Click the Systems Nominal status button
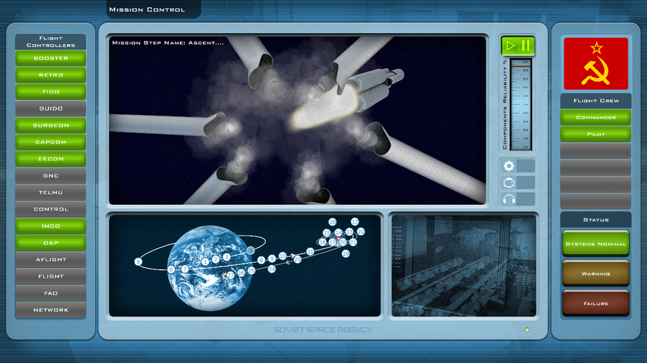647x363 pixels. [595, 244]
